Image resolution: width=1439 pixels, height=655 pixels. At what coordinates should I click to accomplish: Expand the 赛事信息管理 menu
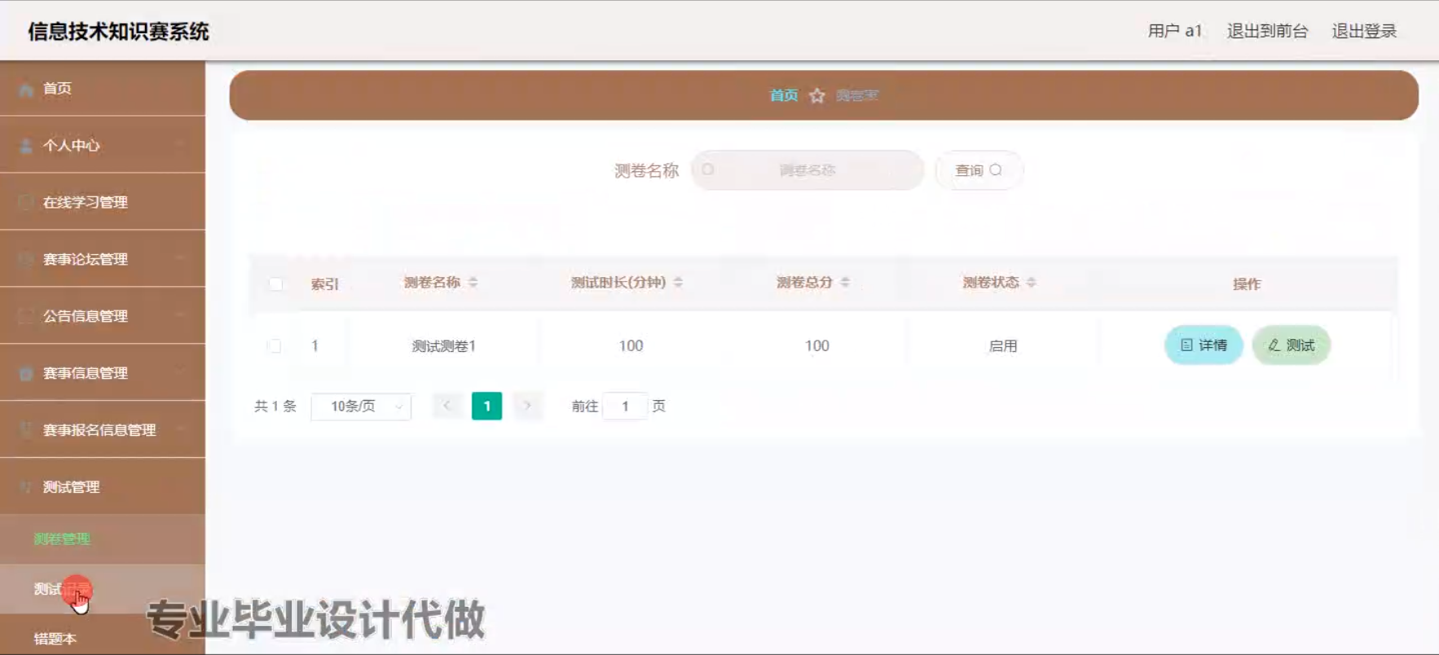coord(103,373)
